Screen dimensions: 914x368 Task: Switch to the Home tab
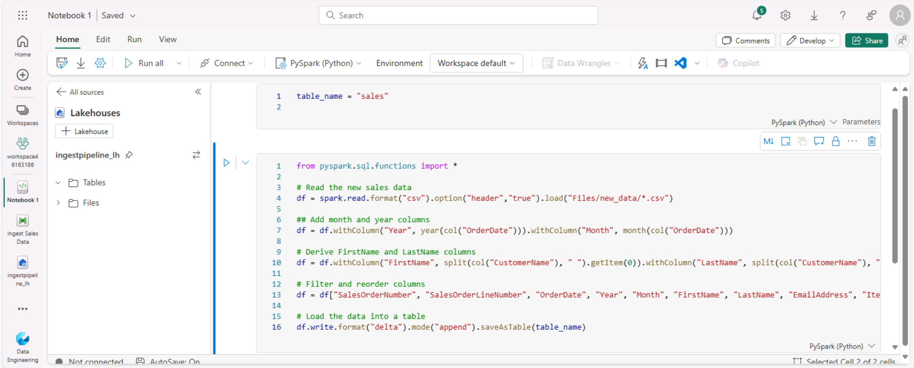point(68,40)
